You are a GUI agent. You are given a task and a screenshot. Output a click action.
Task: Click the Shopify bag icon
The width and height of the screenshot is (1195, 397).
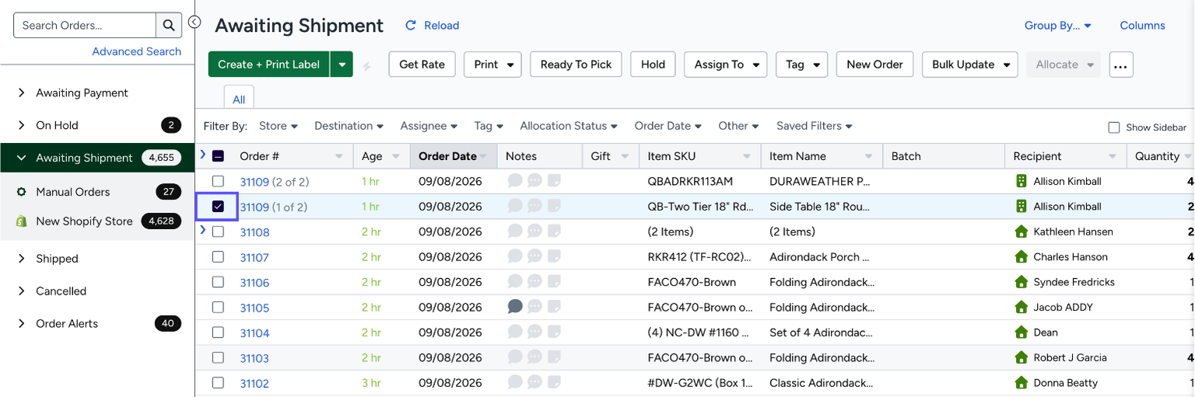tap(21, 221)
